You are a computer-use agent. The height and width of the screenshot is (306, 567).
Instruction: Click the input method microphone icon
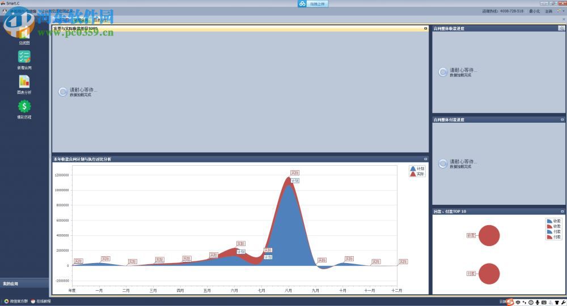point(538,303)
